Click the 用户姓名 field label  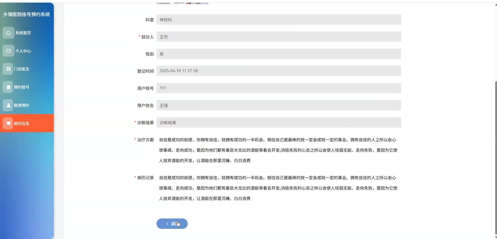[145, 105]
